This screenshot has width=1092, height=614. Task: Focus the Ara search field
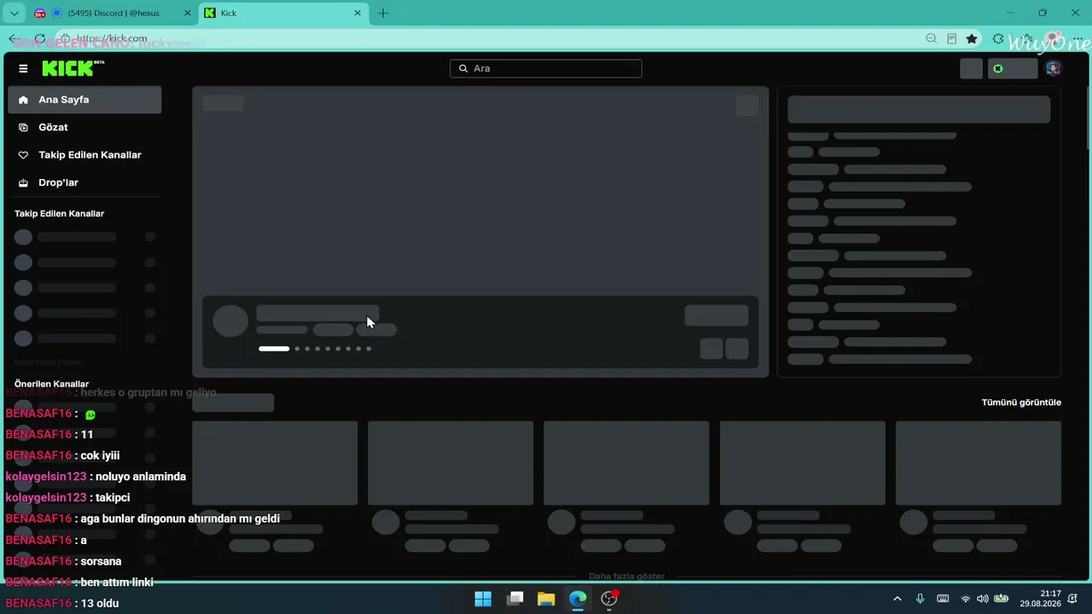coord(546,68)
